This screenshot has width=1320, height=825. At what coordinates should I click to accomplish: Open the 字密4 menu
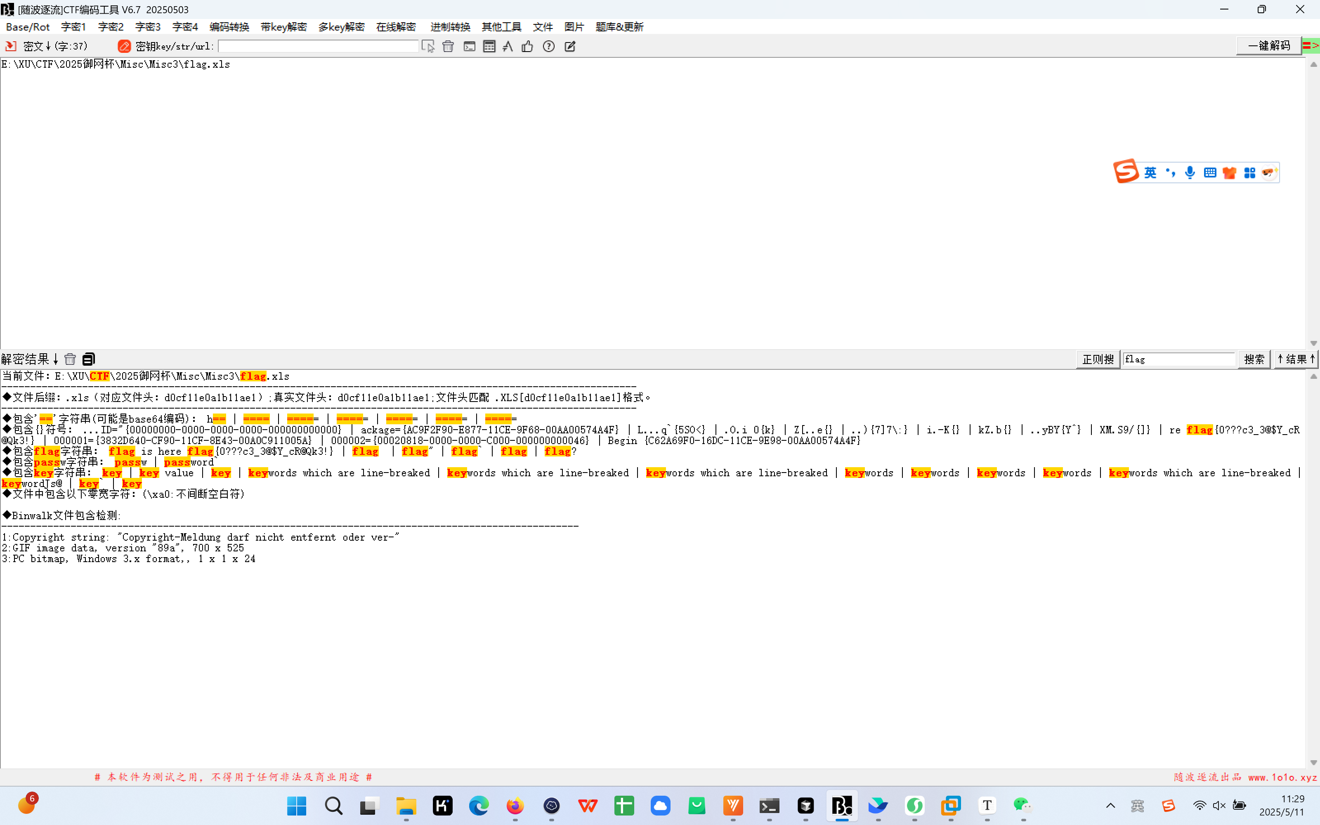(x=185, y=27)
